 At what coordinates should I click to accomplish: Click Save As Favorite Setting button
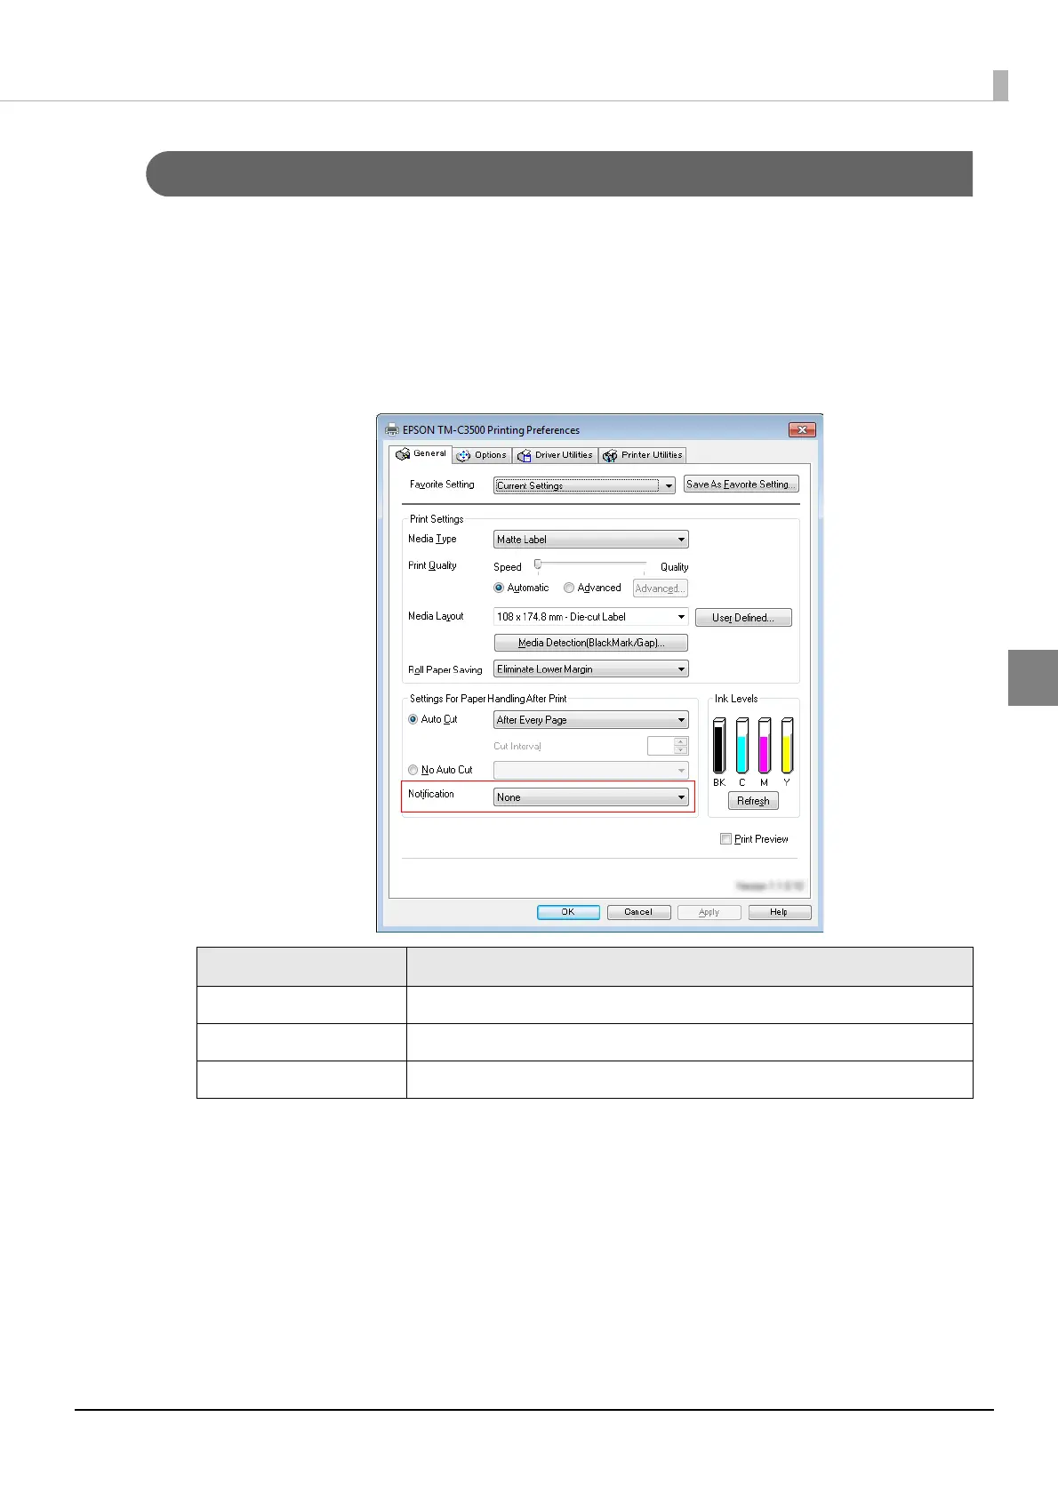coord(741,484)
